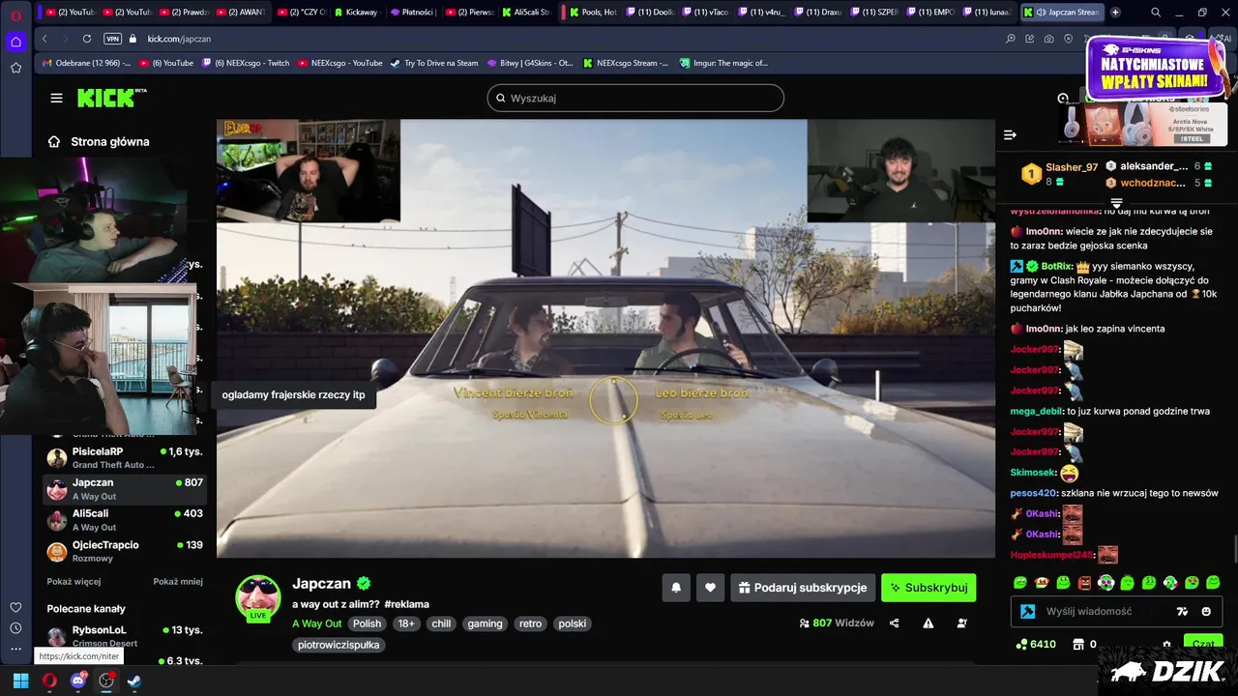This screenshot has height=696, width=1238.
Task: Open the Kick hamburger menu
Action: click(x=56, y=98)
